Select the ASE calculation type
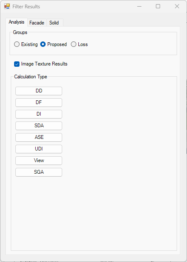The width and height of the screenshot is (187, 262). (39, 137)
